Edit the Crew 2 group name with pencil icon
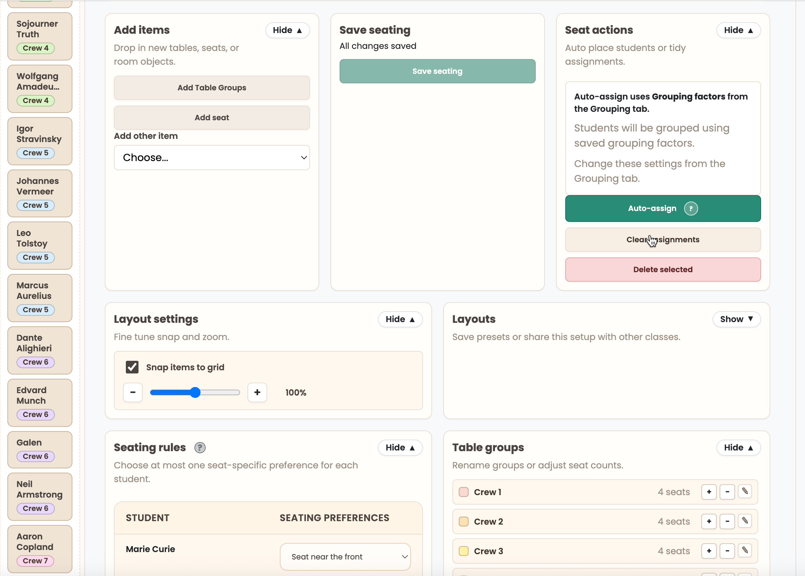This screenshot has height=576, width=805. tap(745, 521)
